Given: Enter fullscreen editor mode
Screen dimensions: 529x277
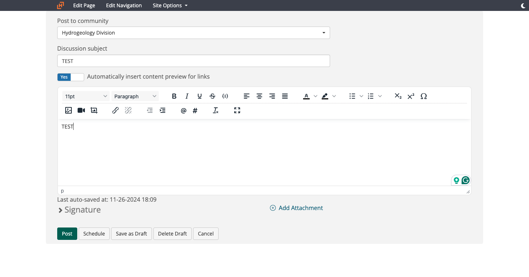Looking at the screenshot, I should pos(237,110).
